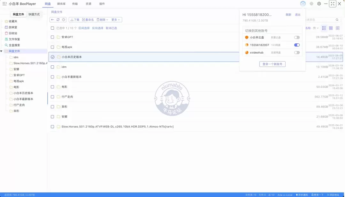Click 登录一个新账号 button
This screenshot has width=345, height=197.
click(x=272, y=64)
